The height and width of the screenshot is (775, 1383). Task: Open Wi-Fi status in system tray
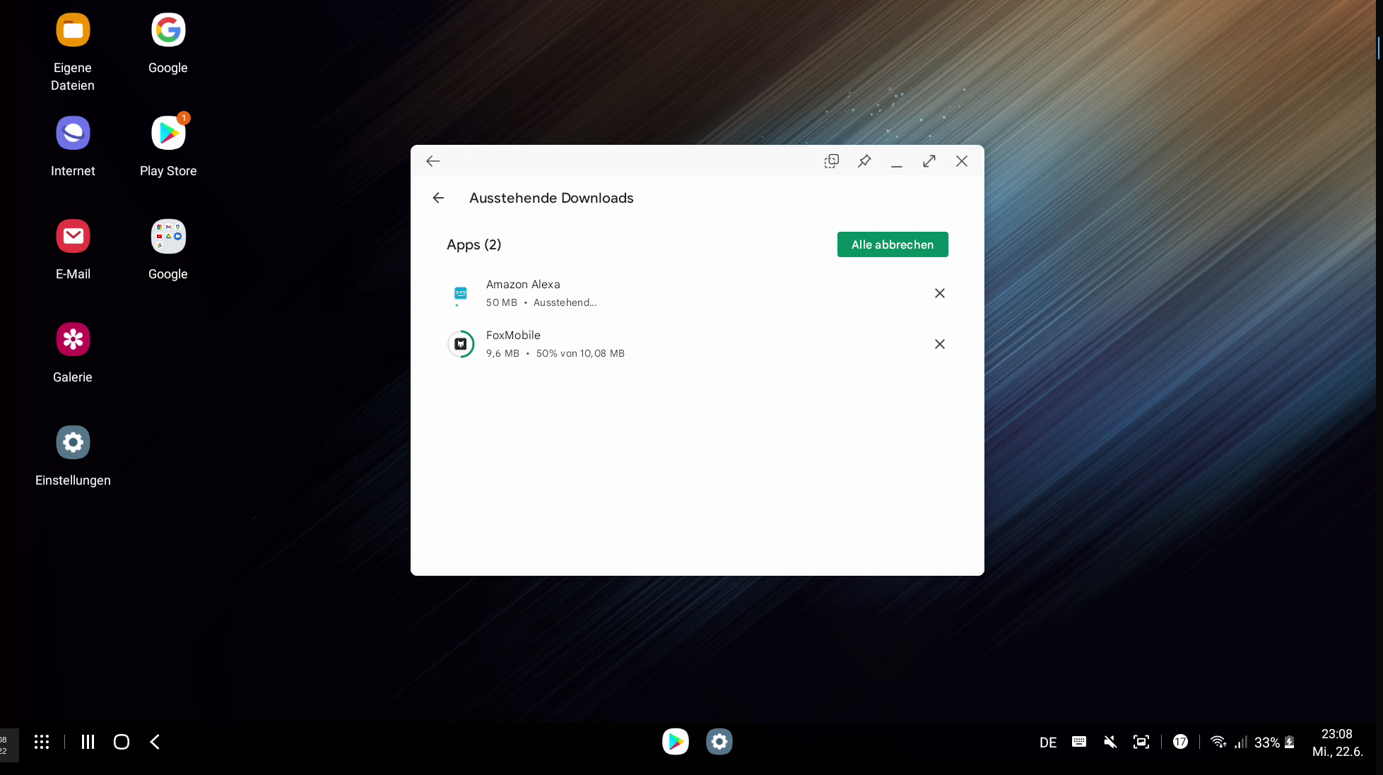[1218, 742]
